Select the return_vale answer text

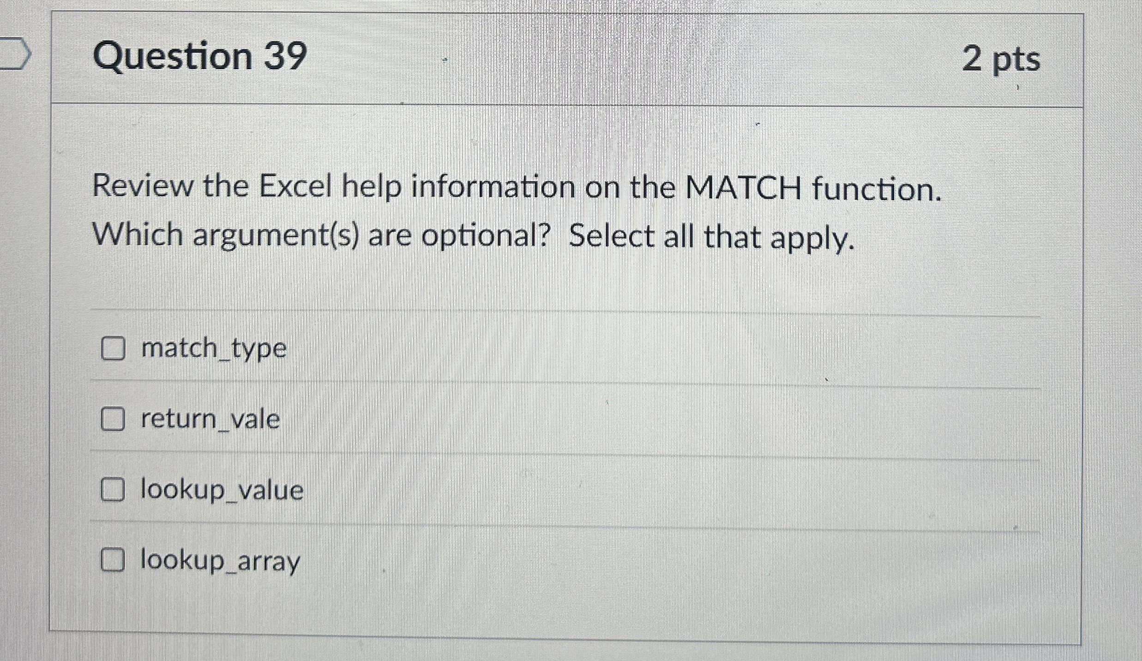[209, 419]
